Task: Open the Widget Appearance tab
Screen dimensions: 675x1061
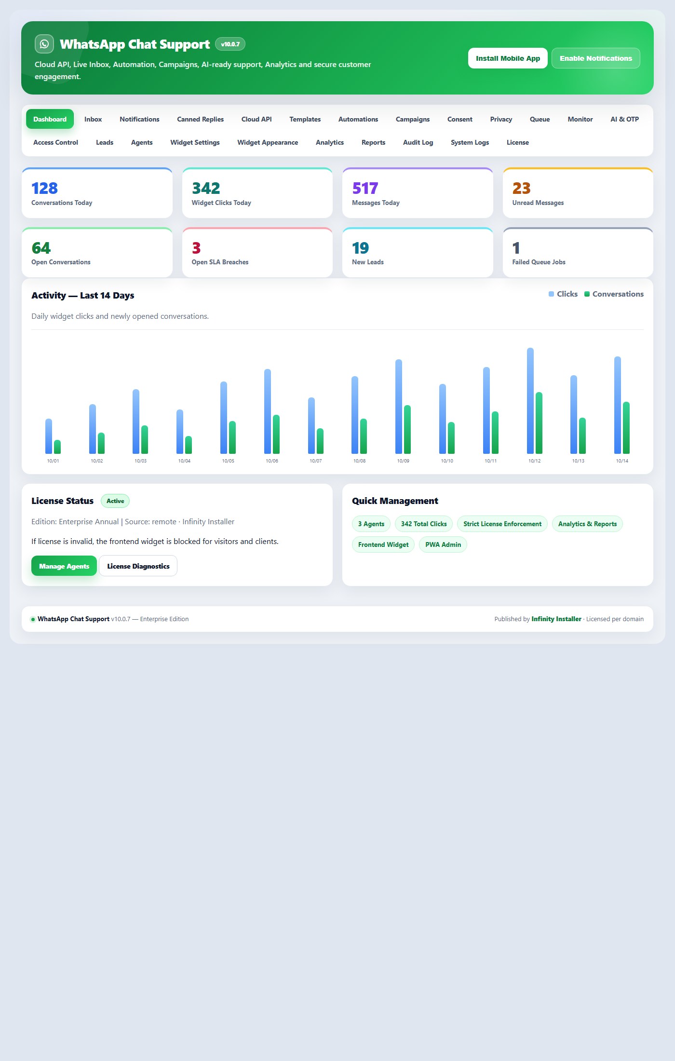Action: point(268,142)
